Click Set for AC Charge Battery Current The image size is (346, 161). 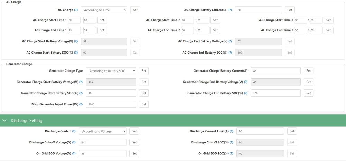click(290, 10)
